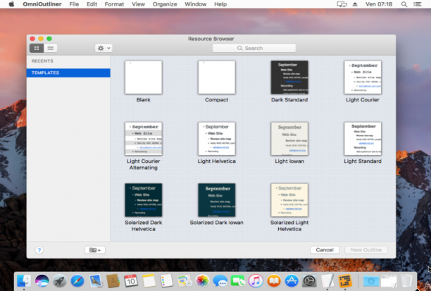Screen dimensions: 431x291
Task: Open Launchpad from the Dock
Action: point(60,281)
